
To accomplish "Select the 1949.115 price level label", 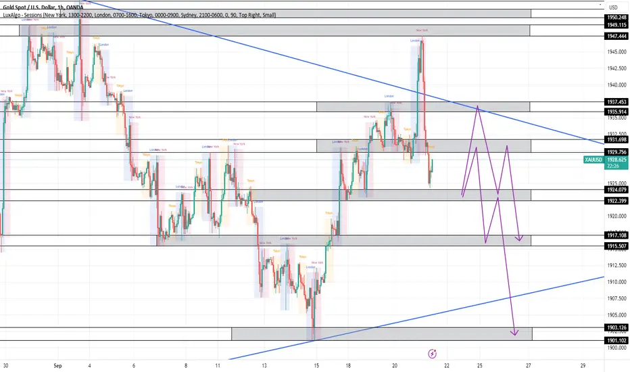I will point(616,25).
